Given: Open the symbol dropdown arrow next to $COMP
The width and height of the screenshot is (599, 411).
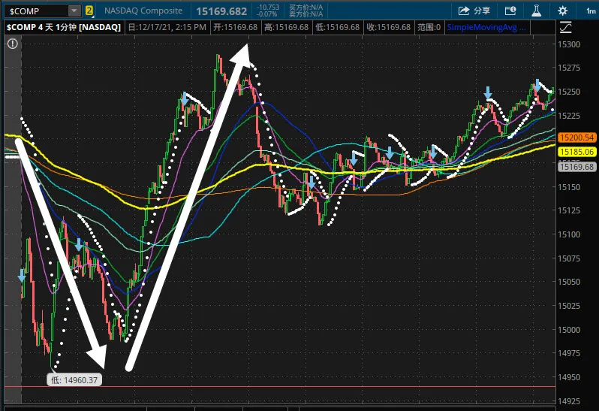Looking at the screenshot, I should coord(74,11).
